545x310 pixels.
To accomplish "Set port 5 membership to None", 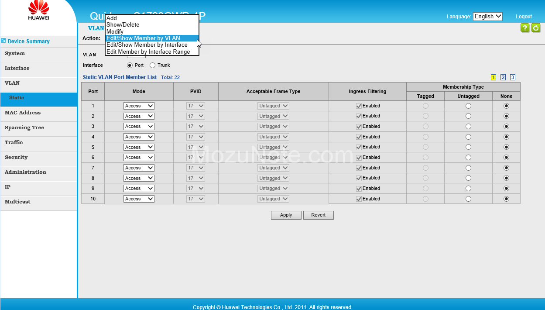I will [x=506, y=147].
